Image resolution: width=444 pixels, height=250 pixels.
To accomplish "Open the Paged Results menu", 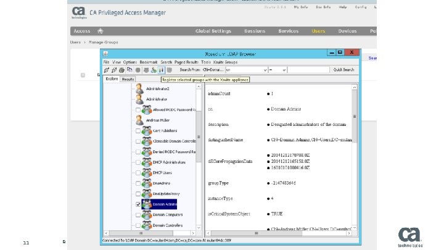I will pyautogui.click(x=186, y=62).
